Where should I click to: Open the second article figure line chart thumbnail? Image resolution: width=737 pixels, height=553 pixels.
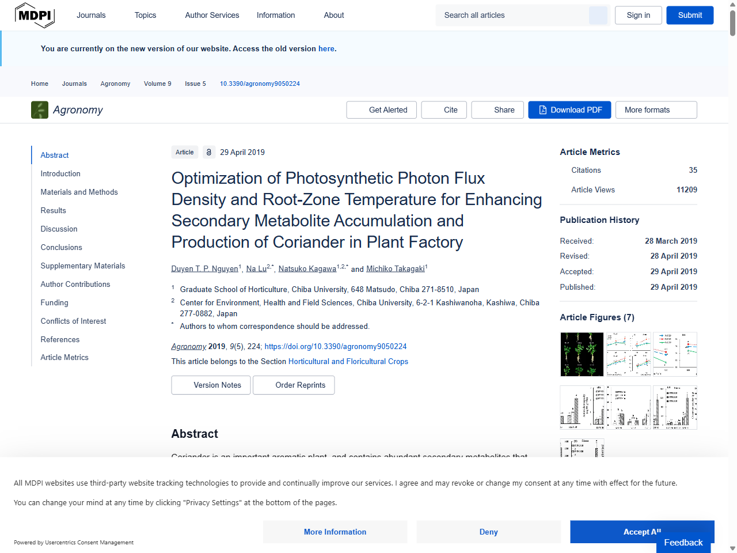[629, 354]
